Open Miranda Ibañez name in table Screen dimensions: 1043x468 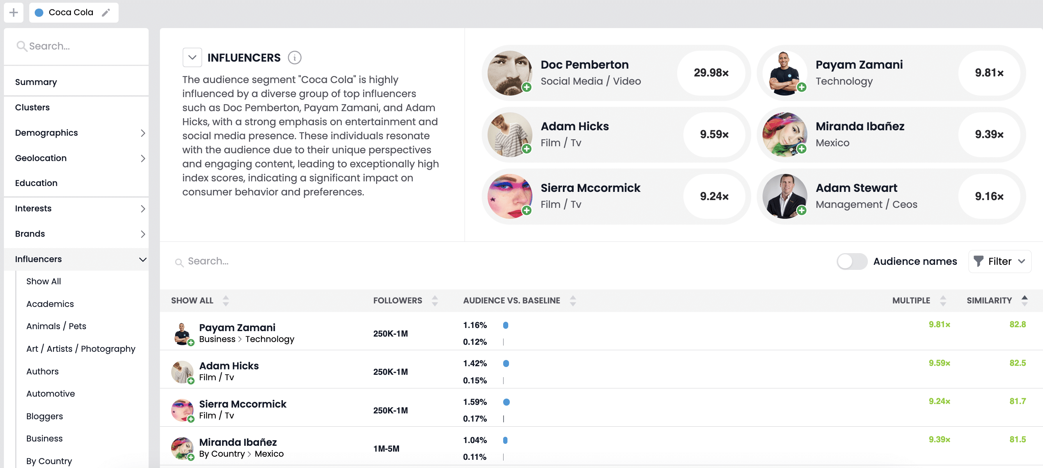238,442
